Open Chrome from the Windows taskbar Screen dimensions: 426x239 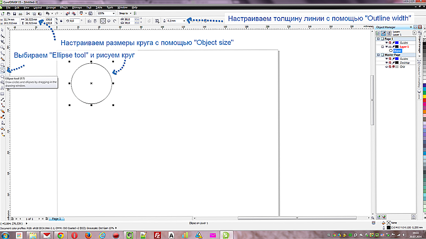(60, 235)
